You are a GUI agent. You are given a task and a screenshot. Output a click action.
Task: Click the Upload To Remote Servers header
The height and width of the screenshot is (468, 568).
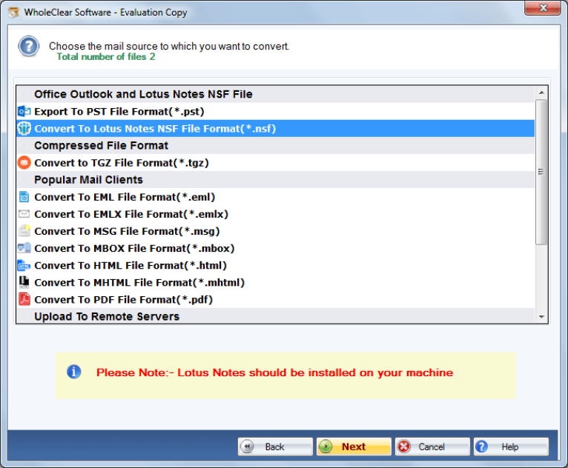coord(275,315)
